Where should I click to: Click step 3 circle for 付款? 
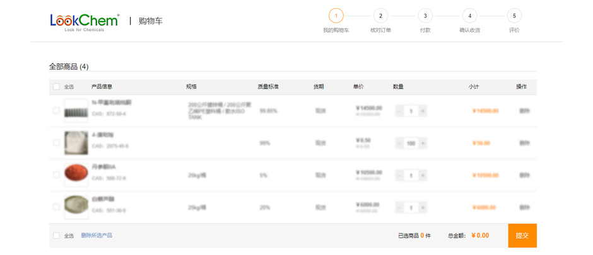pyautogui.click(x=425, y=16)
